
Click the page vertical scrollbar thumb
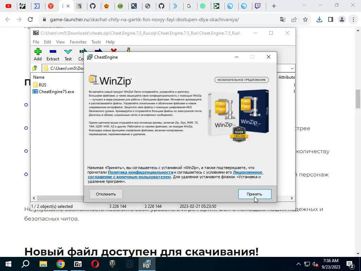(x=358, y=99)
